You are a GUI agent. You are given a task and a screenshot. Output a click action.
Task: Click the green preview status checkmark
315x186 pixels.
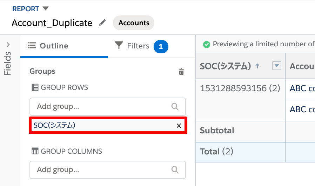tap(206, 45)
